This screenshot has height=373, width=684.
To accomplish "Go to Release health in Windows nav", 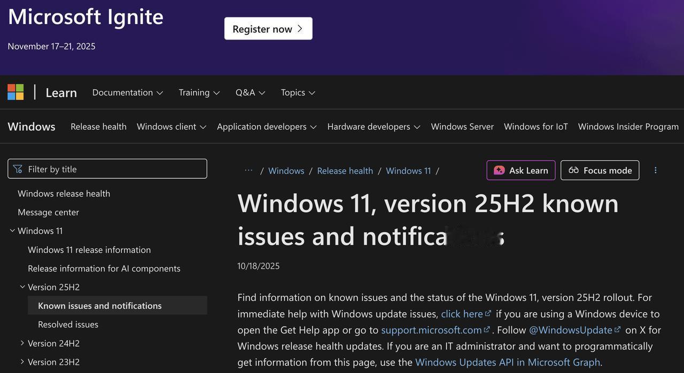I will (98, 127).
